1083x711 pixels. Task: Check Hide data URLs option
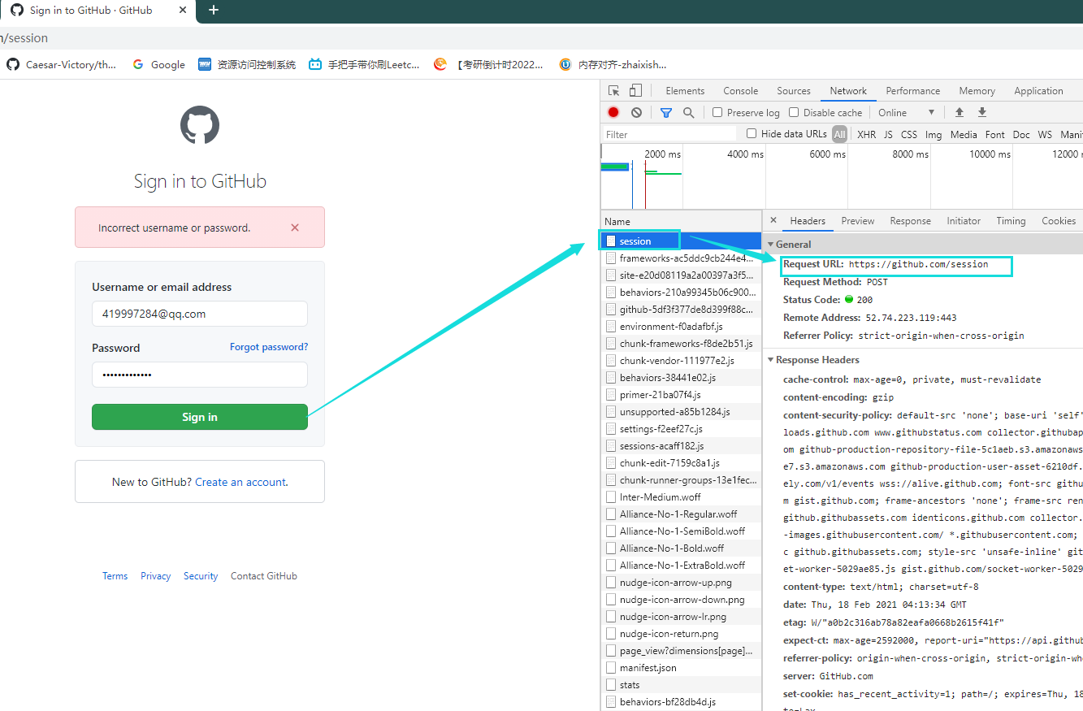coord(752,134)
